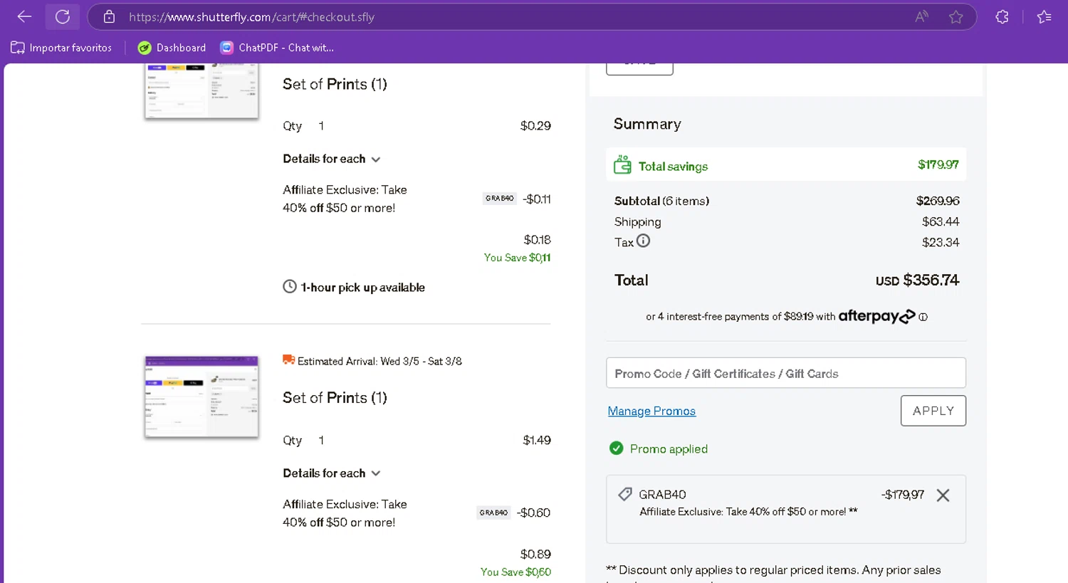Open the favorites list icon

point(1044,16)
